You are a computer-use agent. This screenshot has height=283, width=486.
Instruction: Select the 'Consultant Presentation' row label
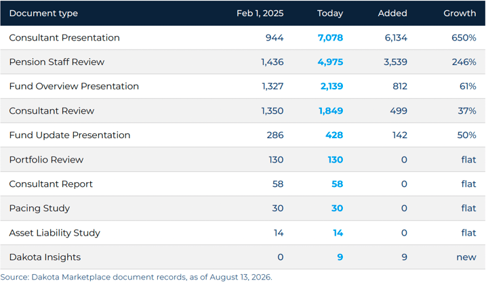pos(64,38)
